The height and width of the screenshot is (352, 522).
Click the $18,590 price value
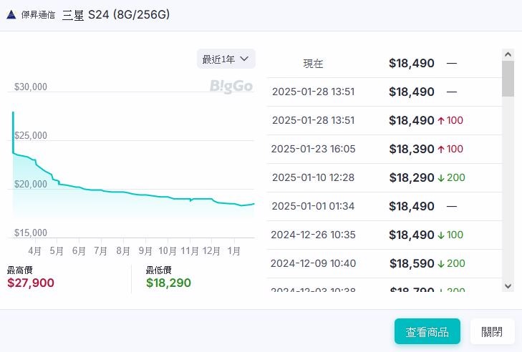[412, 263]
